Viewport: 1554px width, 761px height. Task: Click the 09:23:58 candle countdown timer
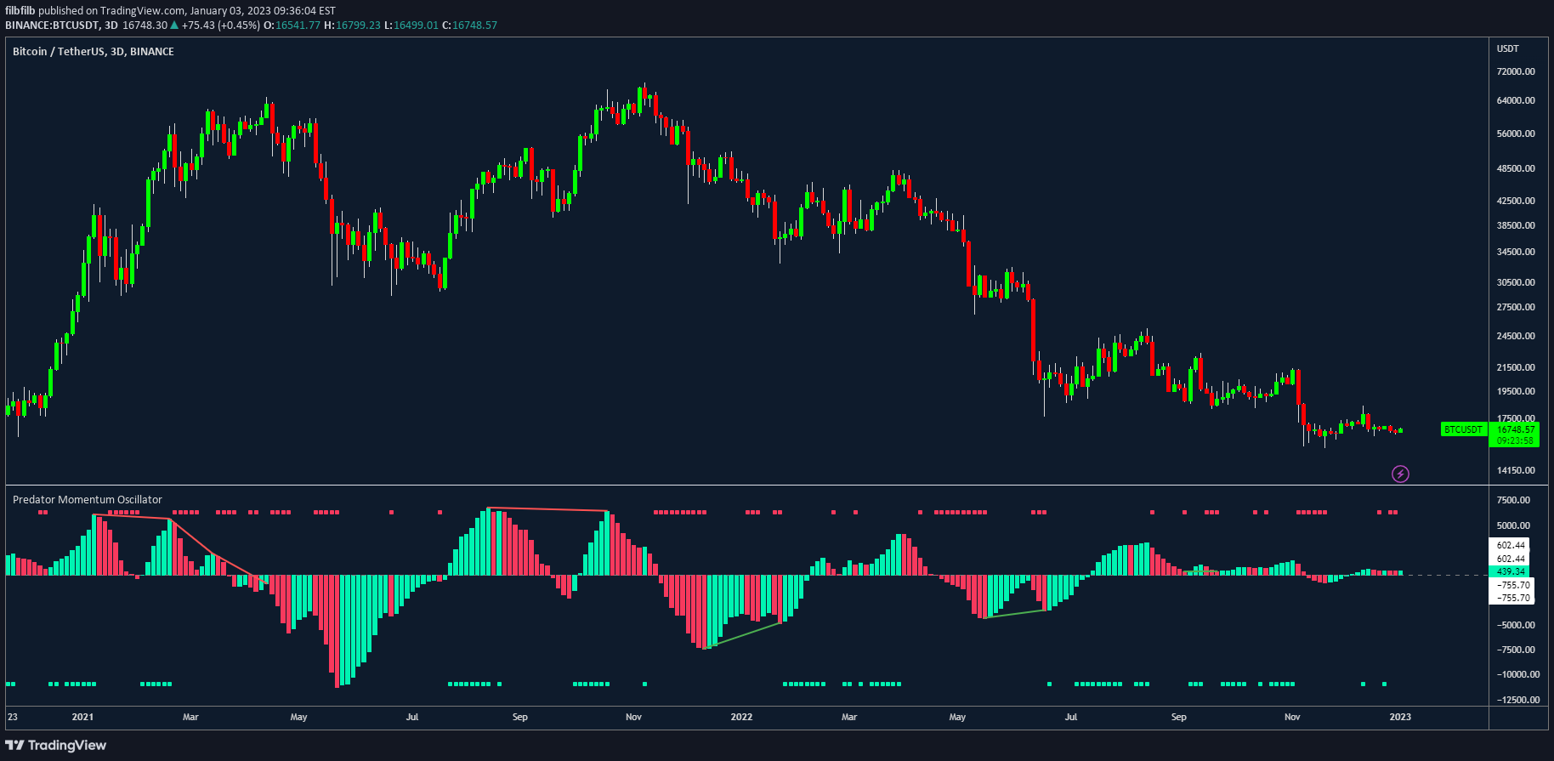1516,440
